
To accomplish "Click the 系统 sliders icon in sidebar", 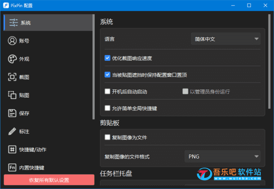I will [x=13, y=23].
